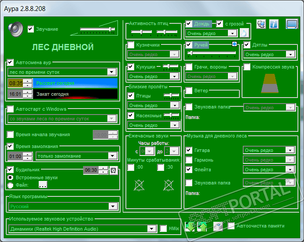Click the 16:01 sunset time stepper
The width and height of the screenshot is (304, 242).
28,94
